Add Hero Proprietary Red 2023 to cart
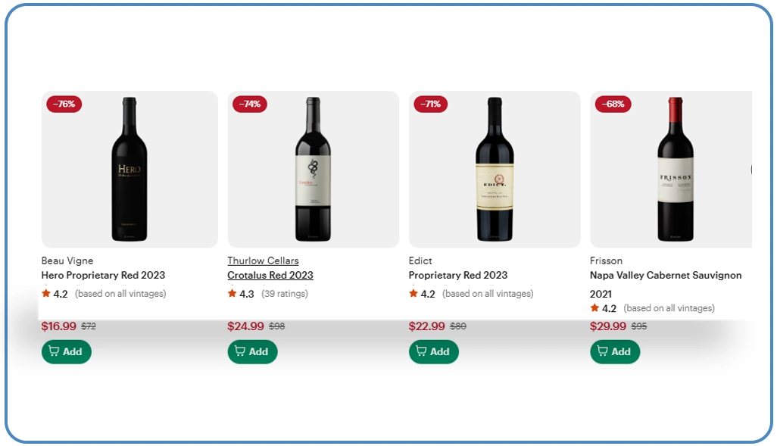Screen dimensions: 777x446 pyautogui.click(x=66, y=351)
